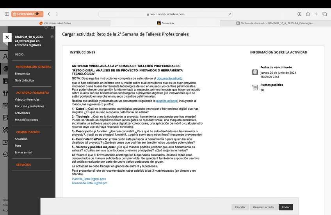331x215 pixels.
Task: Open Anuncios menu item
Action: coord(21,139)
